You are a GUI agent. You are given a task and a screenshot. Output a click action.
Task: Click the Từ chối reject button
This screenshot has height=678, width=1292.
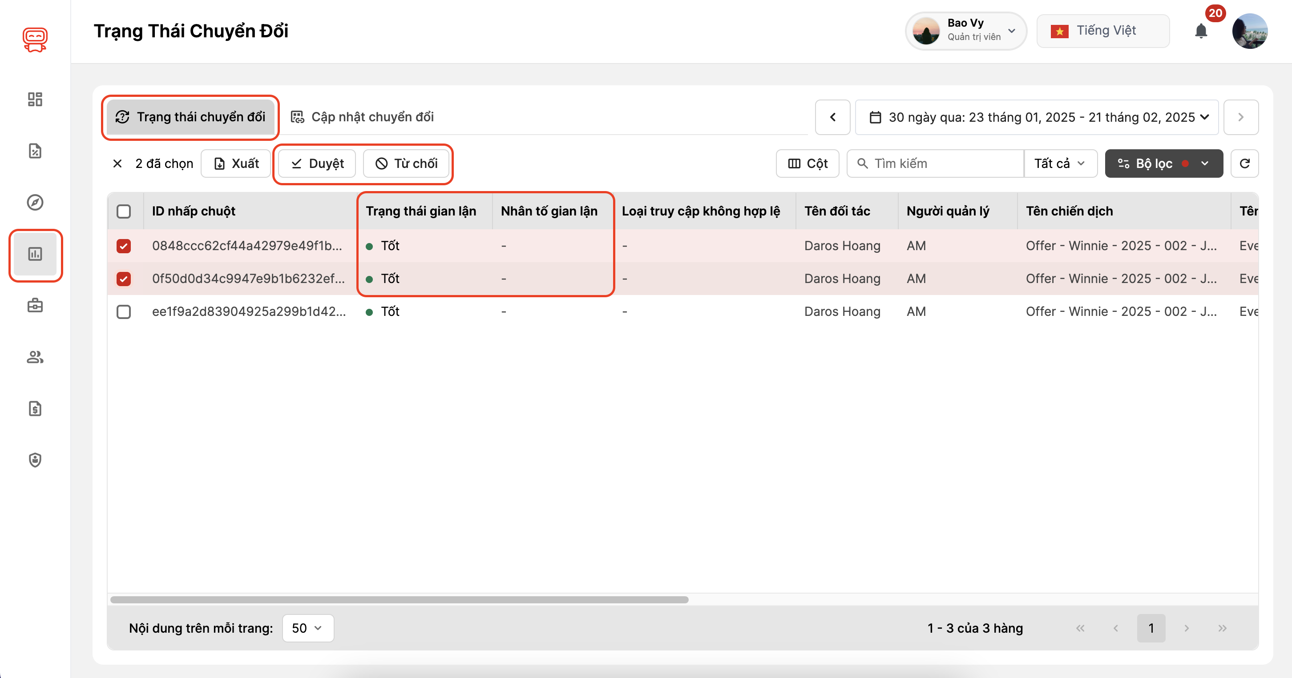[x=406, y=163]
